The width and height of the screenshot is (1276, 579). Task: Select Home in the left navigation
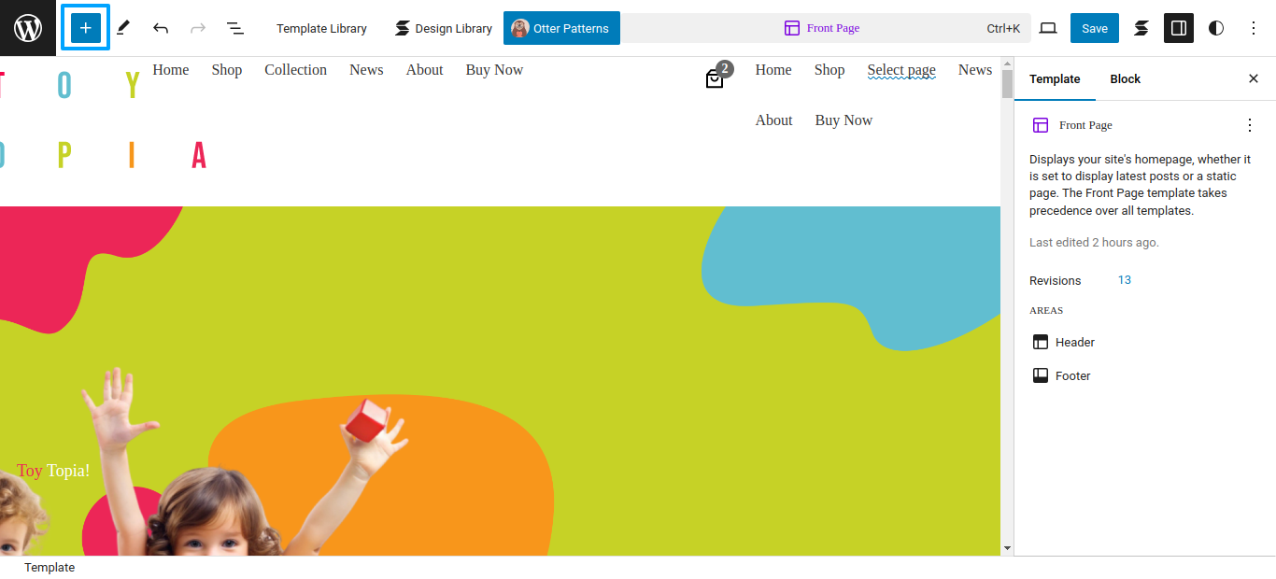tap(171, 70)
